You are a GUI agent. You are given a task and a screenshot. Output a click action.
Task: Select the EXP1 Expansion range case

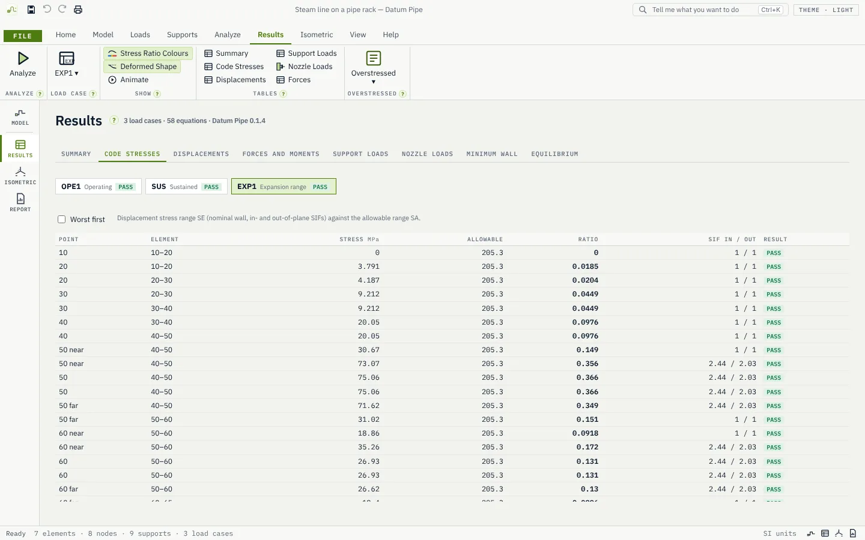click(x=284, y=187)
